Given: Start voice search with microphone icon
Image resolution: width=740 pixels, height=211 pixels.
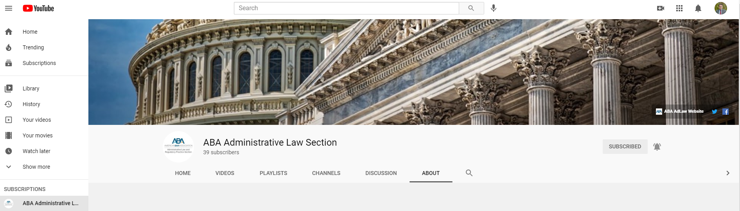Looking at the screenshot, I should pos(494,8).
